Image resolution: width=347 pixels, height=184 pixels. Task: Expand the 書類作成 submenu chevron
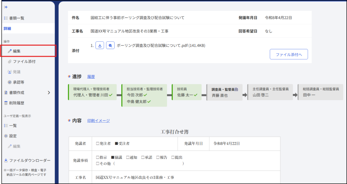click(x=49, y=93)
